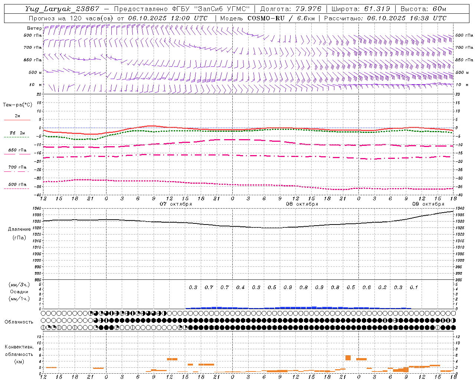Viewport: 475px width, 380px height.
Task: Select the 700 гПа temperature legend entry
Action: tap(17, 167)
